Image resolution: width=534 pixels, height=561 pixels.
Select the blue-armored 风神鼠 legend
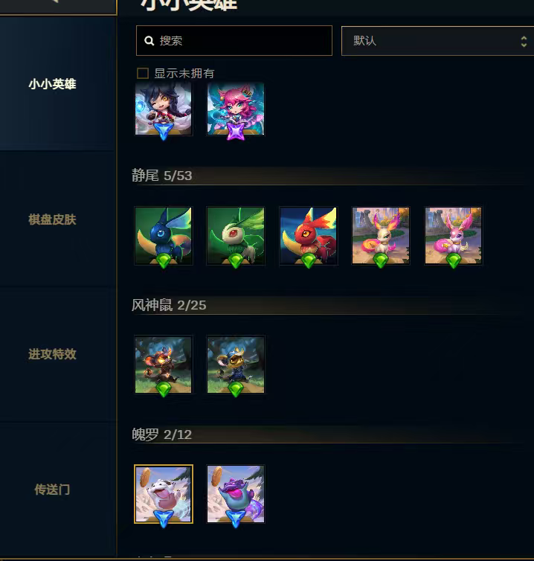coord(236,365)
